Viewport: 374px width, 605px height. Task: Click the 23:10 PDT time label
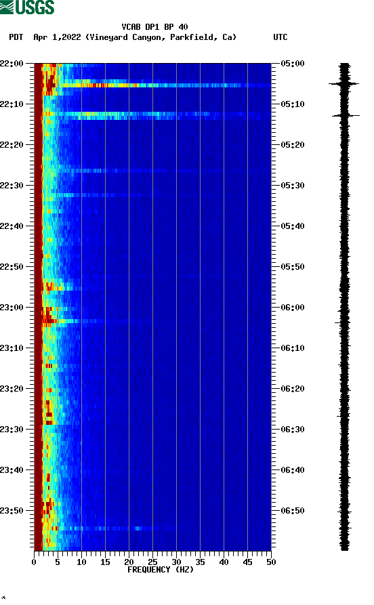point(12,348)
